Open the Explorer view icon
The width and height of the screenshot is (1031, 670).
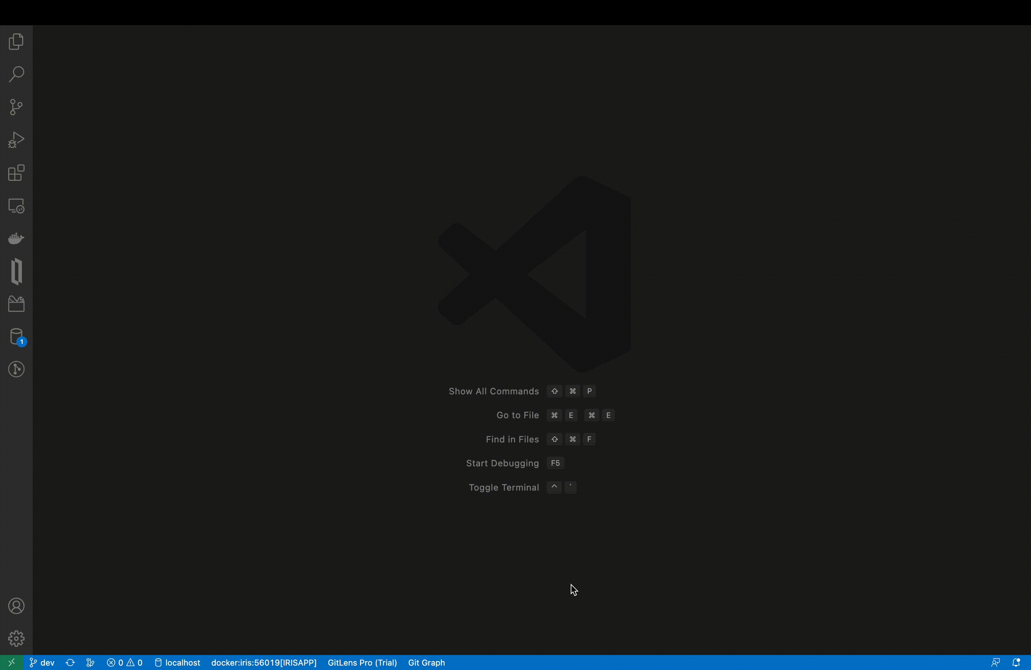pyautogui.click(x=16, y=42)
